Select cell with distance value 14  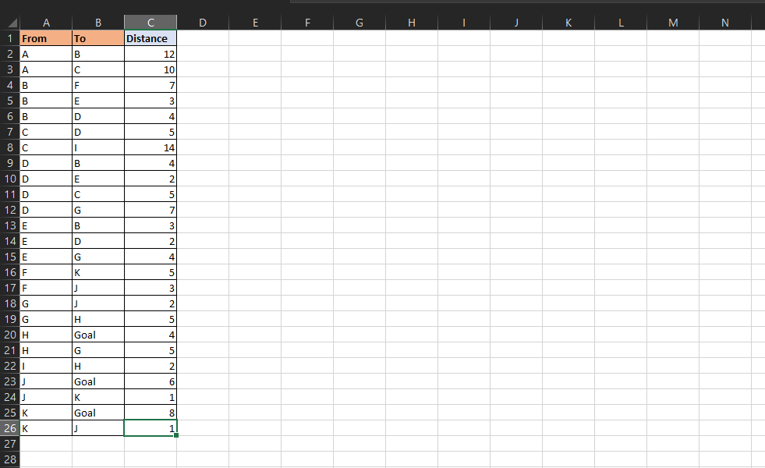(x=150, y=147)
